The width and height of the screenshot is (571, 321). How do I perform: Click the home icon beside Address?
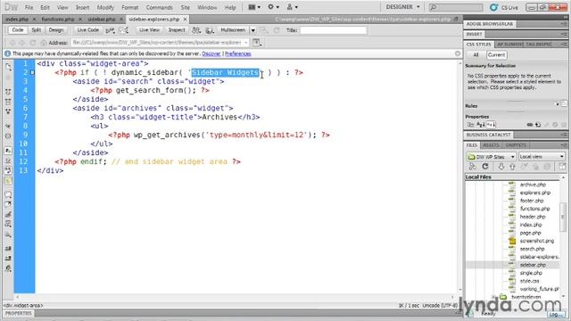click(44, 43)
